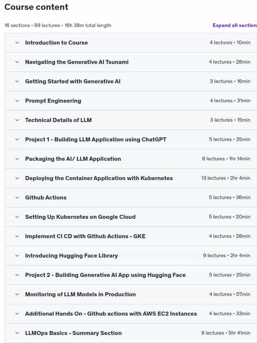Click the '9 lectures • 5hr 41min' label
Screen dimensions: 257x343
(226, 333)
